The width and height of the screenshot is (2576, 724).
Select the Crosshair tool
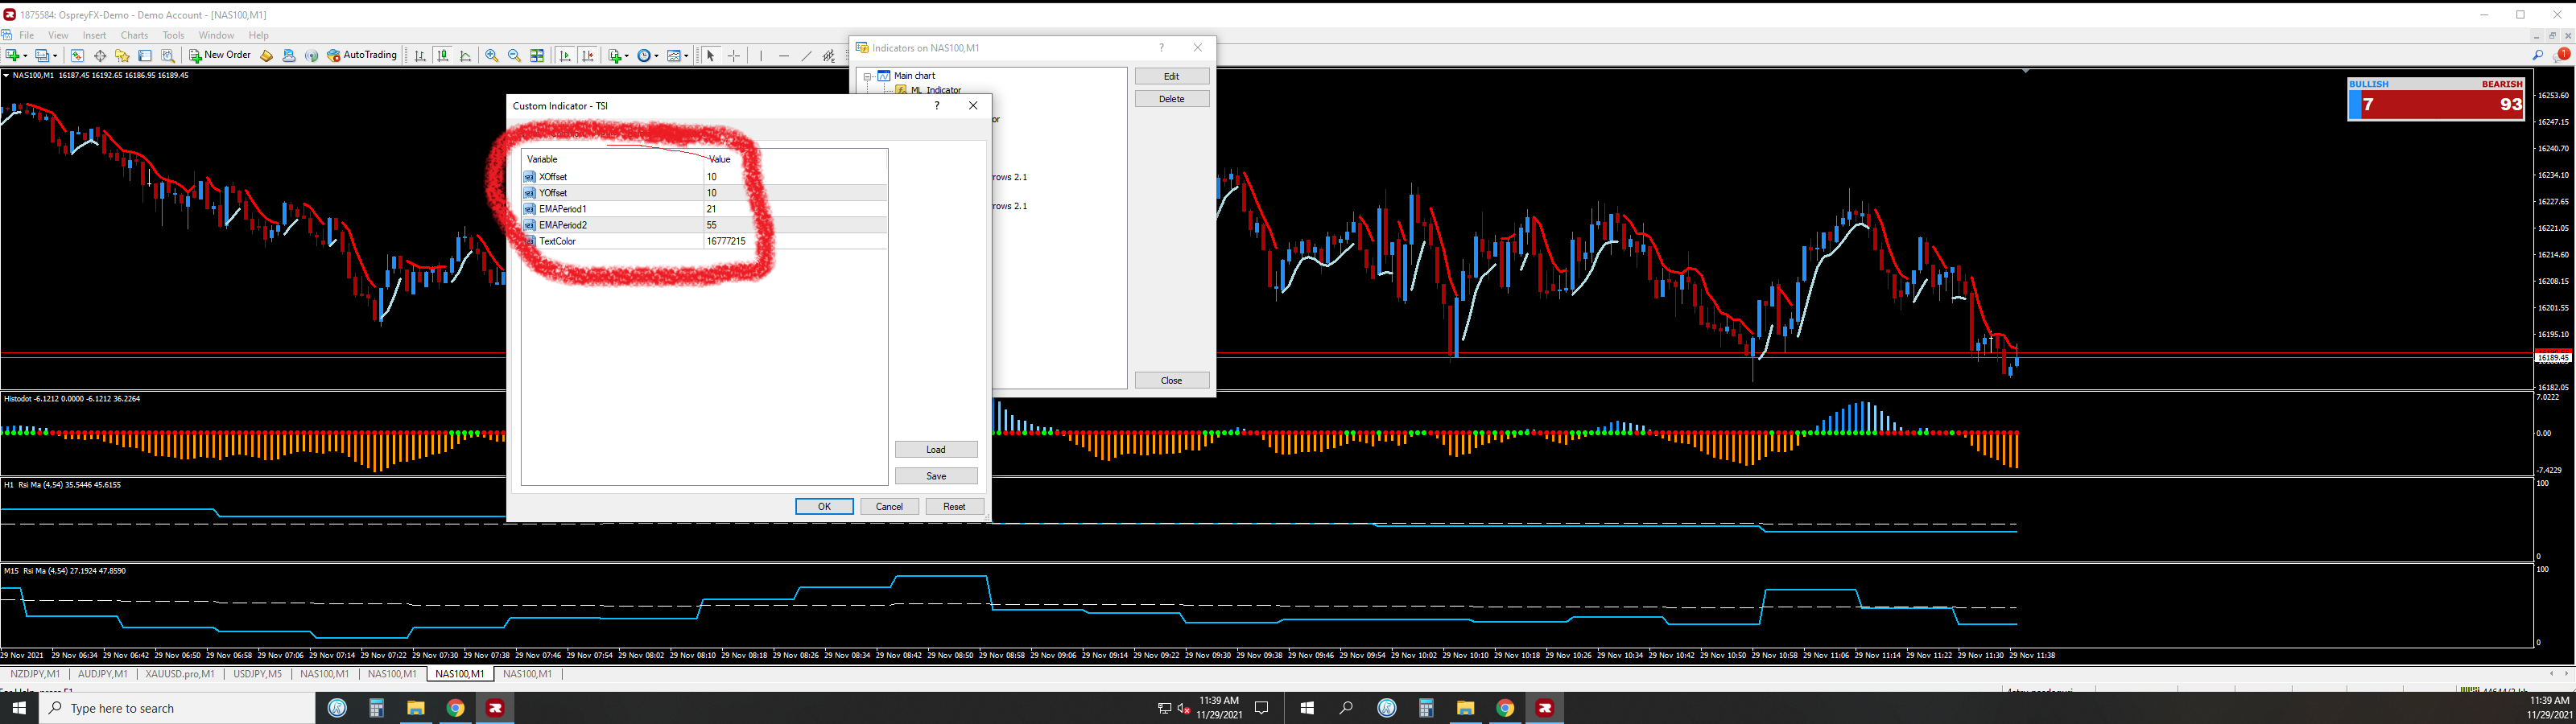click(x=734, y=56)
